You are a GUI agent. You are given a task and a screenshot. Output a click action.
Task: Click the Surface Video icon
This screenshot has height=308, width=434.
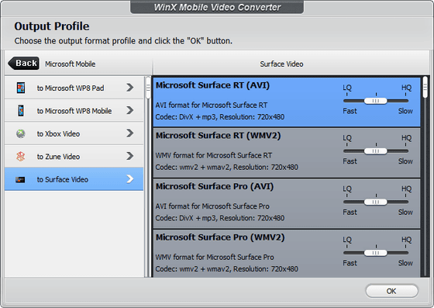click(20, 180)
